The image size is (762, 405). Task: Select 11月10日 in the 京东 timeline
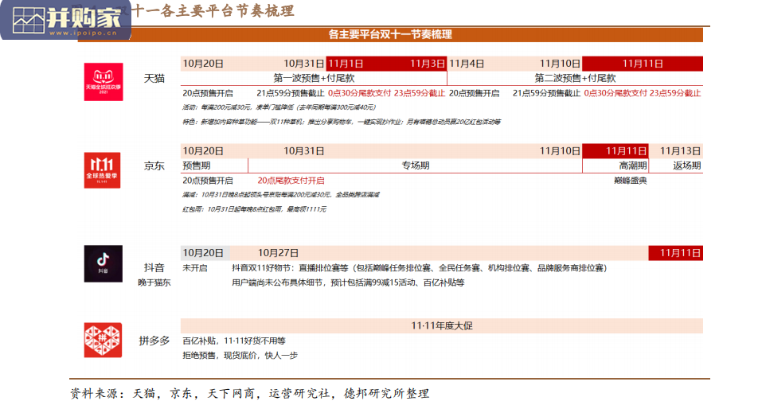click(x=560, y=151)
